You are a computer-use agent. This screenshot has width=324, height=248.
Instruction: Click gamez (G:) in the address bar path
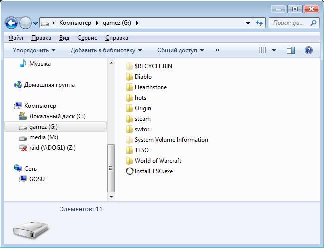(x=117, y=23)
